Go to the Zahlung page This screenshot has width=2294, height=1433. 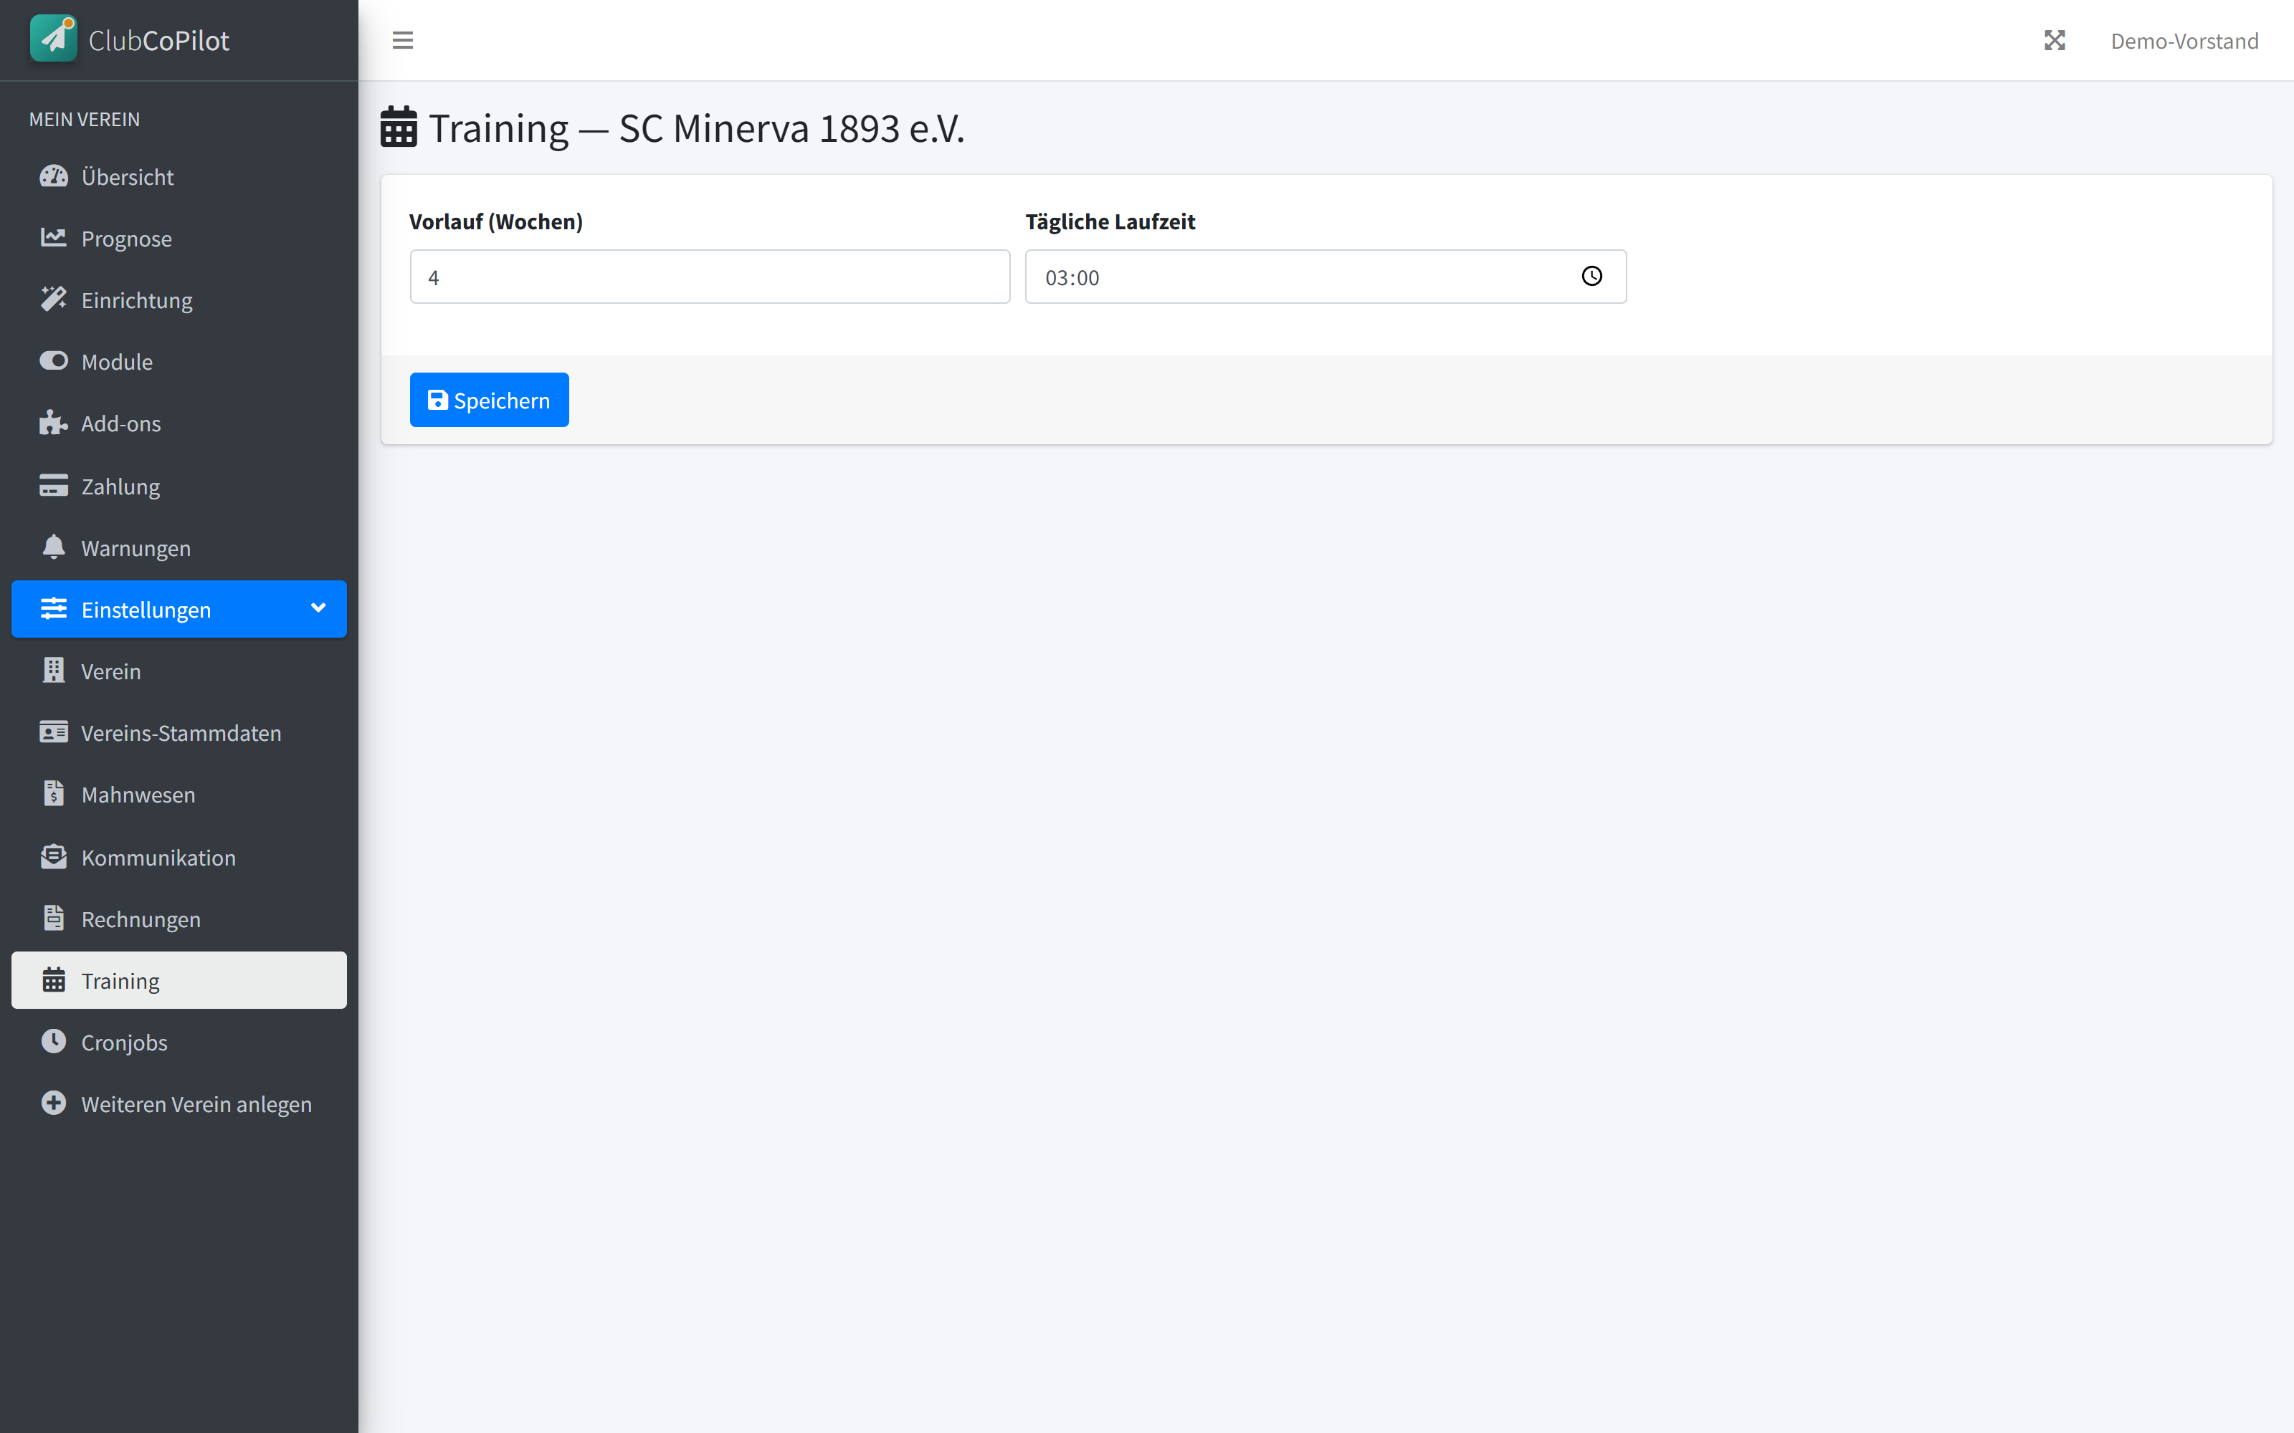[x=179, y=485]
